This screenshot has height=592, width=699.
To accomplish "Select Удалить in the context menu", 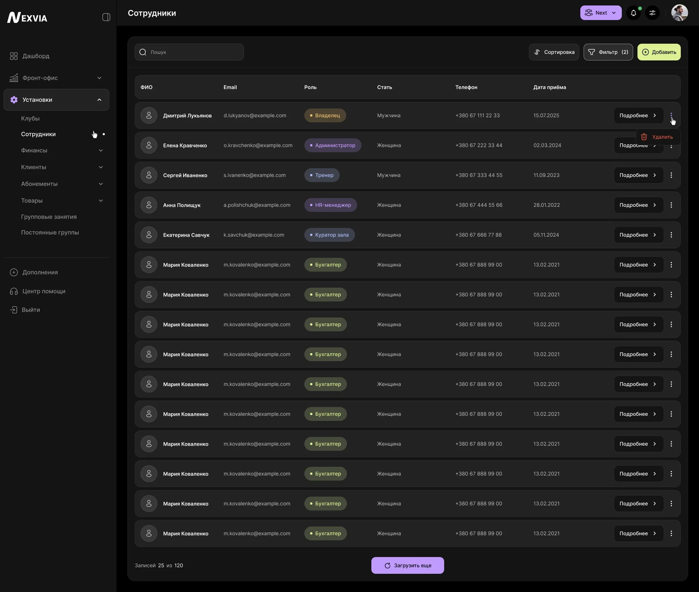I will click(658, 137).
